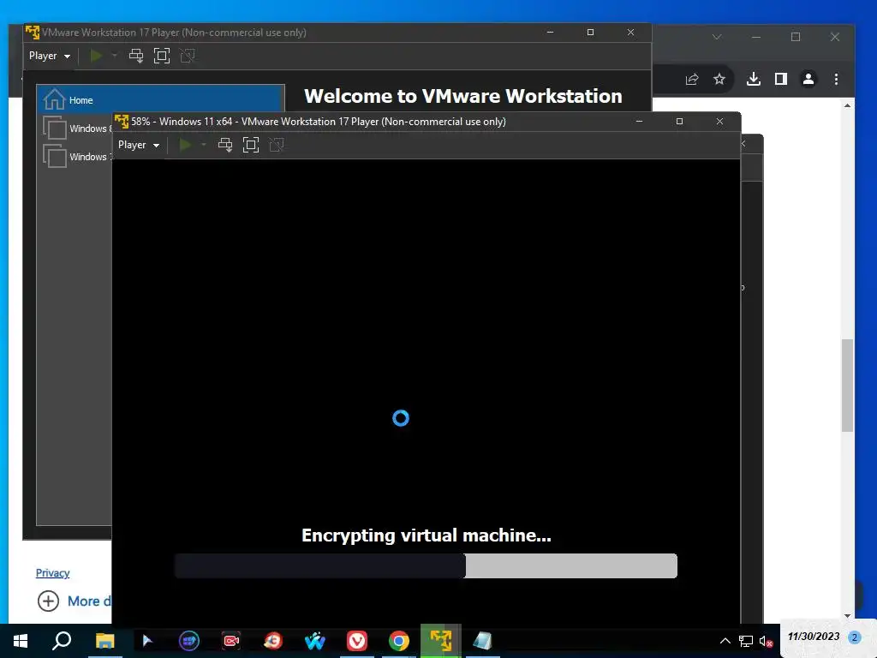This screenshot has height=658, width=877.
Task: Open Google Chrome from taskbar
Action: point(399,641)
